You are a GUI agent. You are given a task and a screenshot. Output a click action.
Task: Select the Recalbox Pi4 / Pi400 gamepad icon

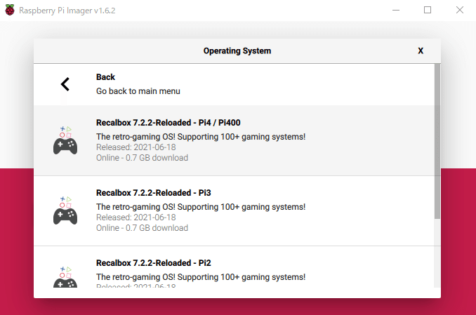(x=65, y=140)
